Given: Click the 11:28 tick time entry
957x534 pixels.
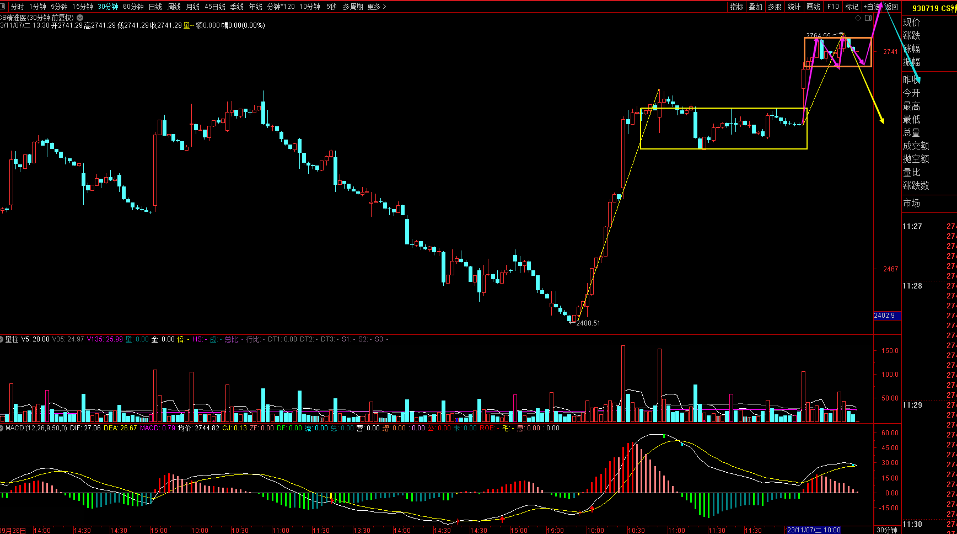Looking at the screenshot, I should click(912, 286).
